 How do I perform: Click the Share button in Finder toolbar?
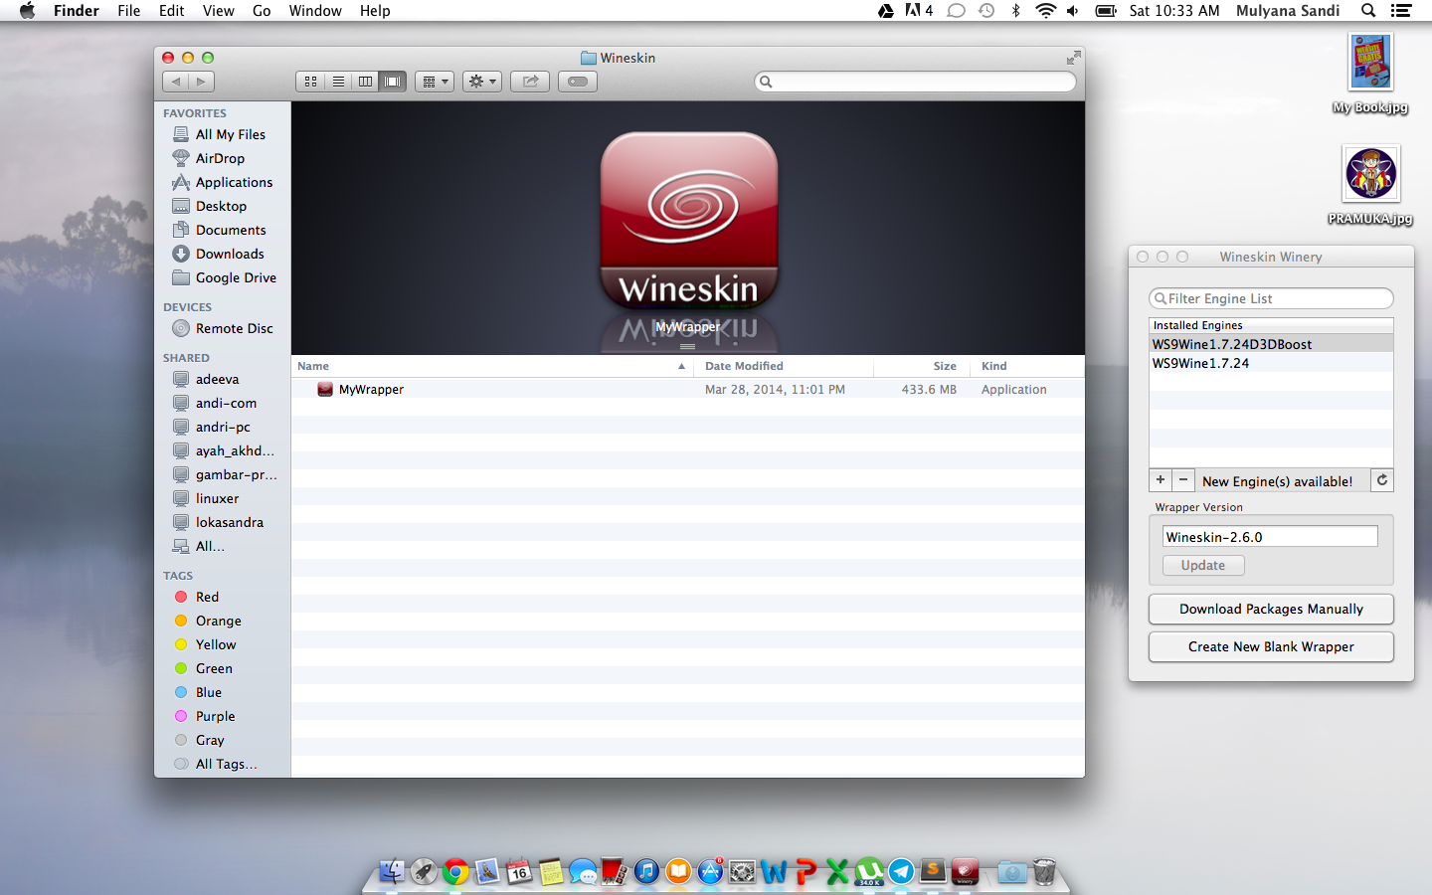[530, 82]
